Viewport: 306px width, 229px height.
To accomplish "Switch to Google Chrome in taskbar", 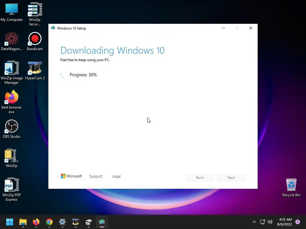I will click(49, 222).
